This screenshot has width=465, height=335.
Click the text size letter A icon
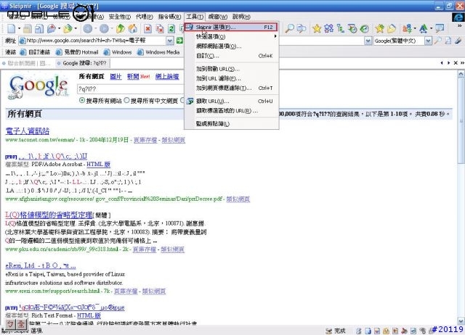pos(424,28)
